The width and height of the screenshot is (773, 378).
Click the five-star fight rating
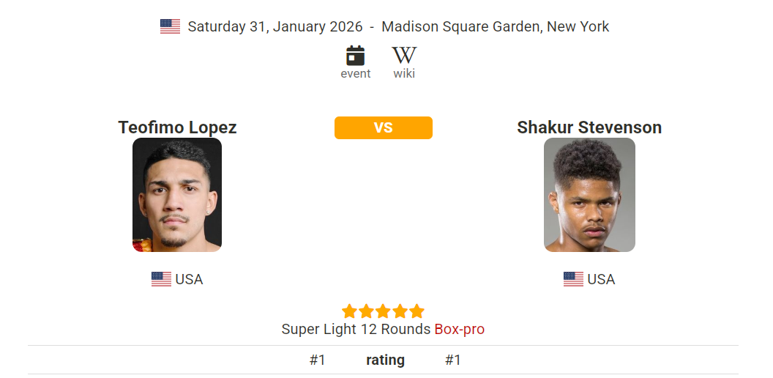[x=383, y=311]
